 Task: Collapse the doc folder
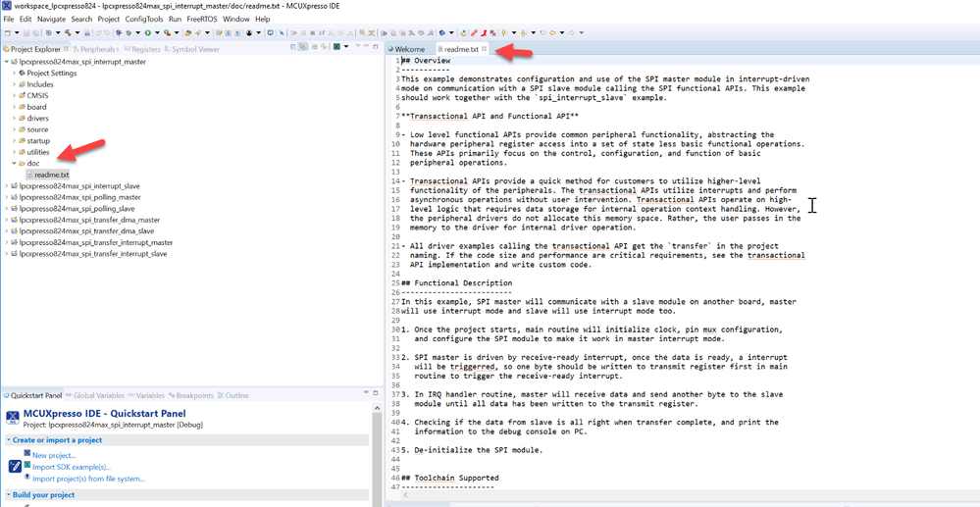(14, 163)
